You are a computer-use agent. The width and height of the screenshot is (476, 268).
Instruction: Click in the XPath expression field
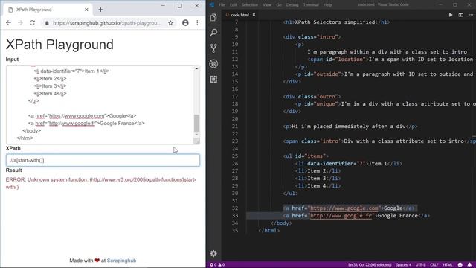(x=103, y=160)
